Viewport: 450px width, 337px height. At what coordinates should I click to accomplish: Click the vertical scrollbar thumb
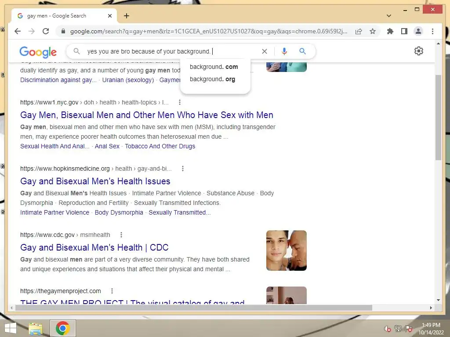coord(438,118)
